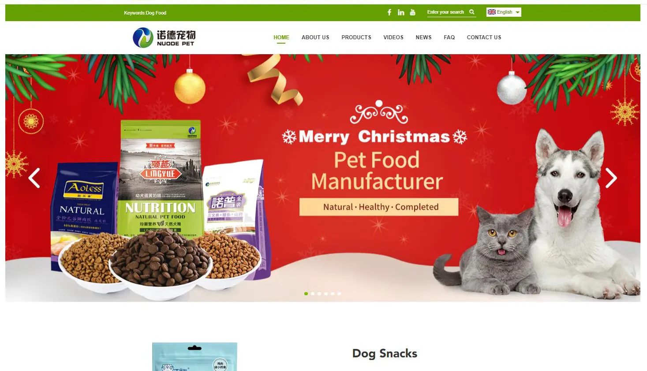Image resolution: width=647 pixels, height=371 pixels.
Task: Focus the Enter your search field
Action: (x=446, y=12)
